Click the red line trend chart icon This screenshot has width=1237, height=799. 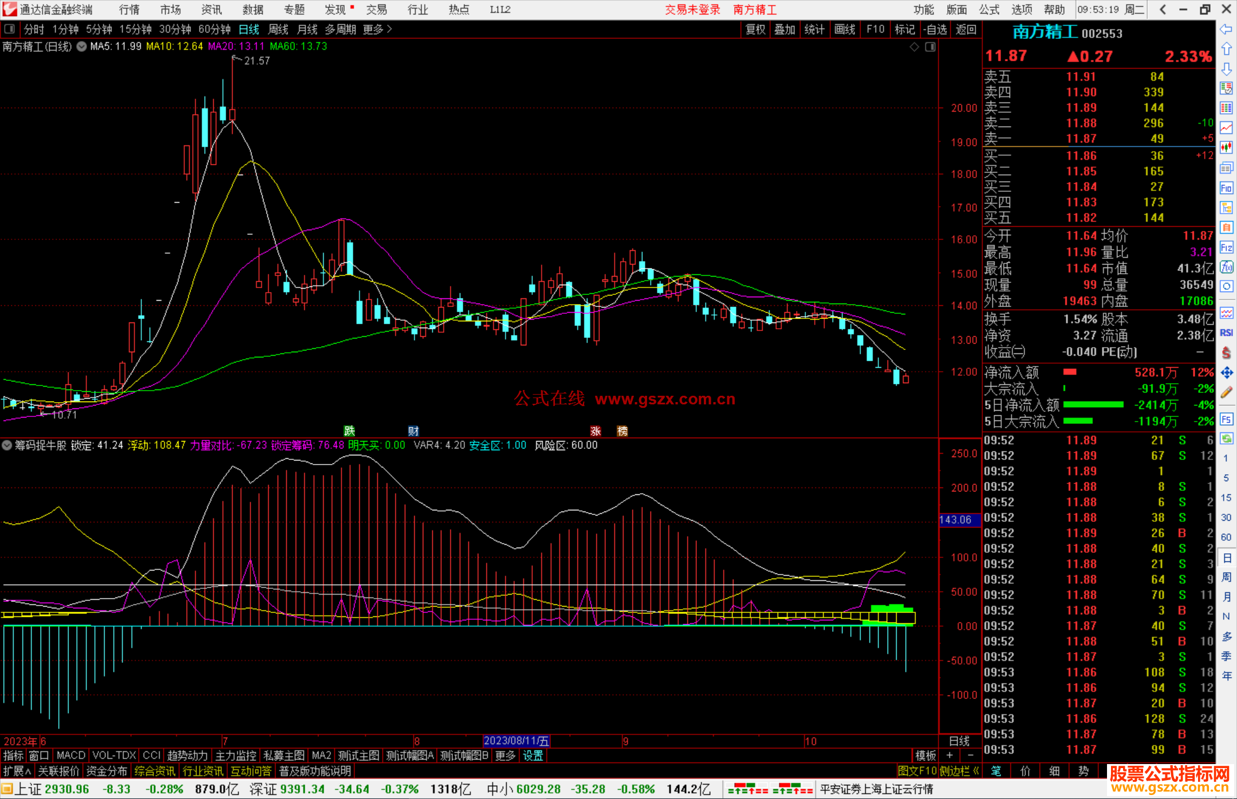tap(1226, 128)
